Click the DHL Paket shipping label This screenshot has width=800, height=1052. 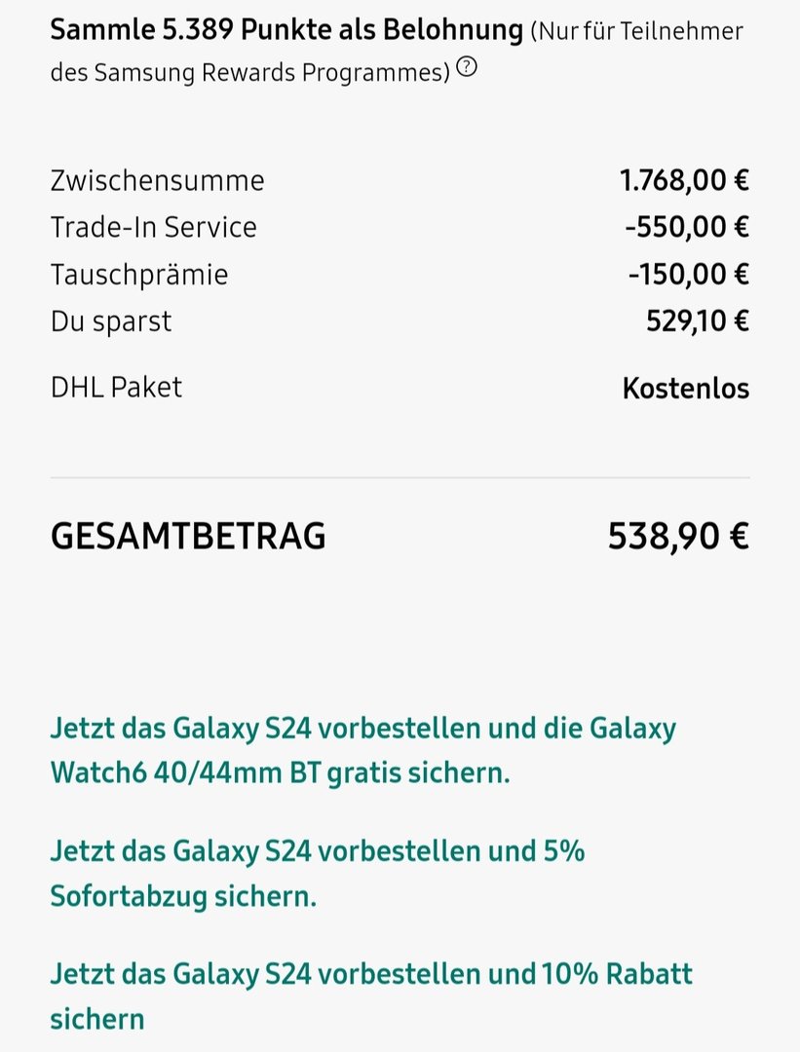click(x=116, y=387)
